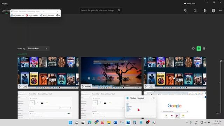Open the 12:03 movie posters video
This screenshot has height=126, width=224.
coord(175,73)
